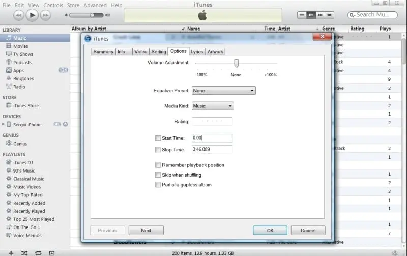This screenshot has width=407, height=256.
Task: Click the add playlist plus icon
Action: click(x=11, y=253)
